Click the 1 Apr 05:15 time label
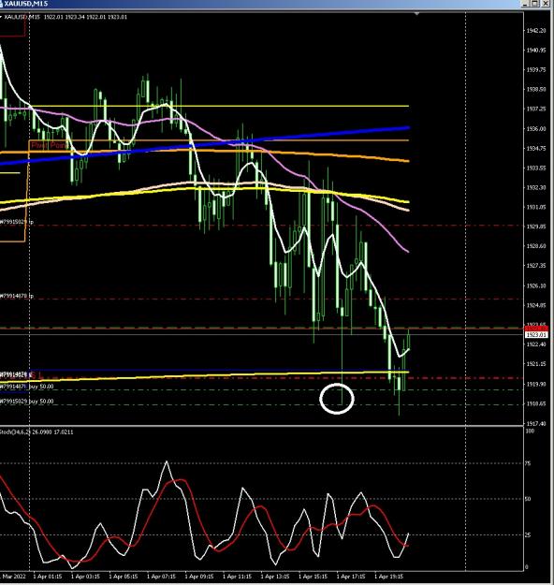The height and width of the screenshot is (585, 554). pyautogui.click(x=124, y=577)
